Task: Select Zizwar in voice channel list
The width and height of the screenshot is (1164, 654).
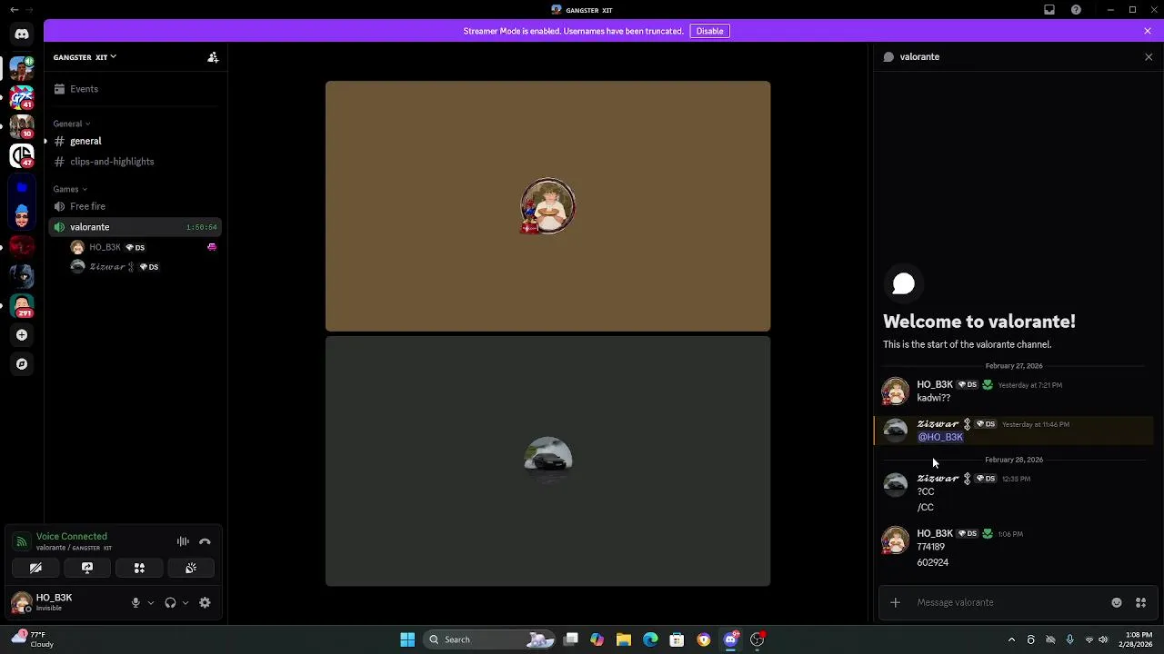Action: point(144,267)
